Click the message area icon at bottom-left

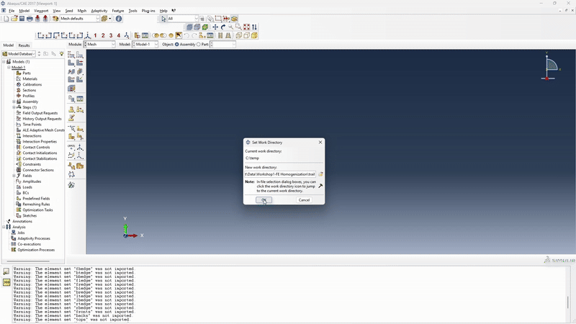[6, 272]
